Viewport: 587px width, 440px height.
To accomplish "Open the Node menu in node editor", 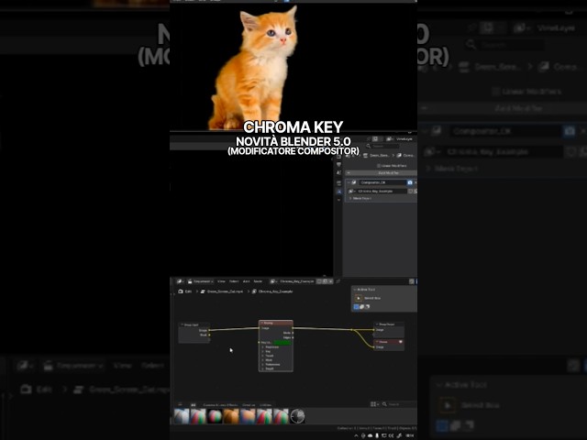I will coord(258,281).
